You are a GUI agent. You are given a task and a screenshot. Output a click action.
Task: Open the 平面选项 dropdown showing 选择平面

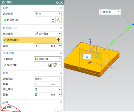click(48, 59)
